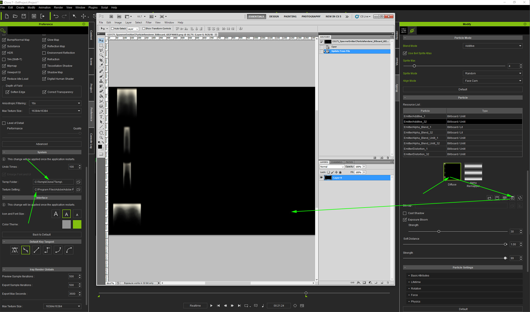The width and height of the screenshot is (530, 312).
Task: Toggle the Correct Transparency checkbox
Action: 44,92
